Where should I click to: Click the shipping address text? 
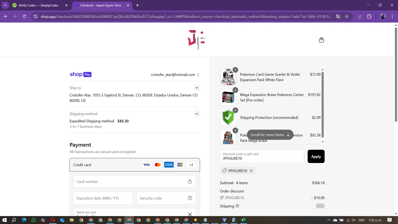[133, 98]
